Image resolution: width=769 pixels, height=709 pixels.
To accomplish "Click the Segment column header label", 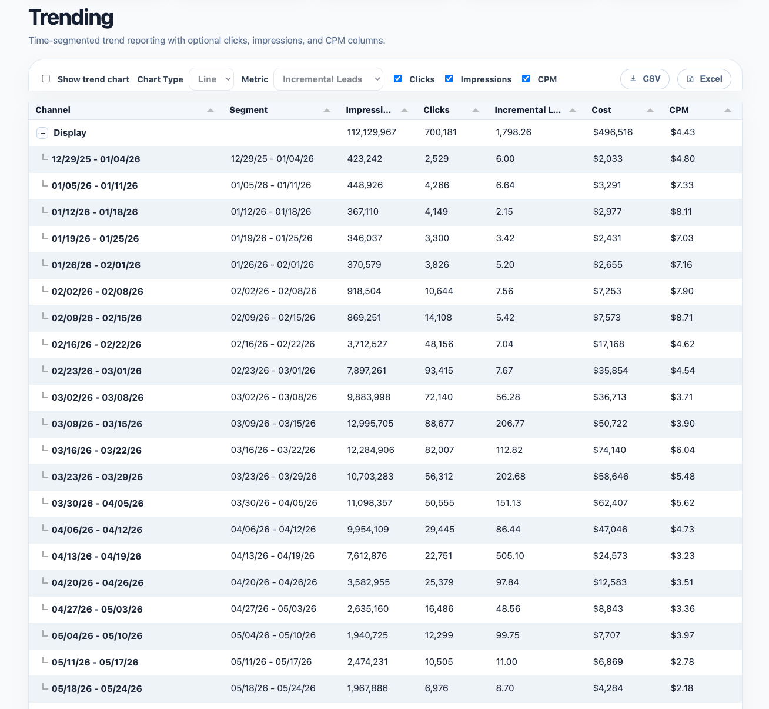I will tap(249, 110).
